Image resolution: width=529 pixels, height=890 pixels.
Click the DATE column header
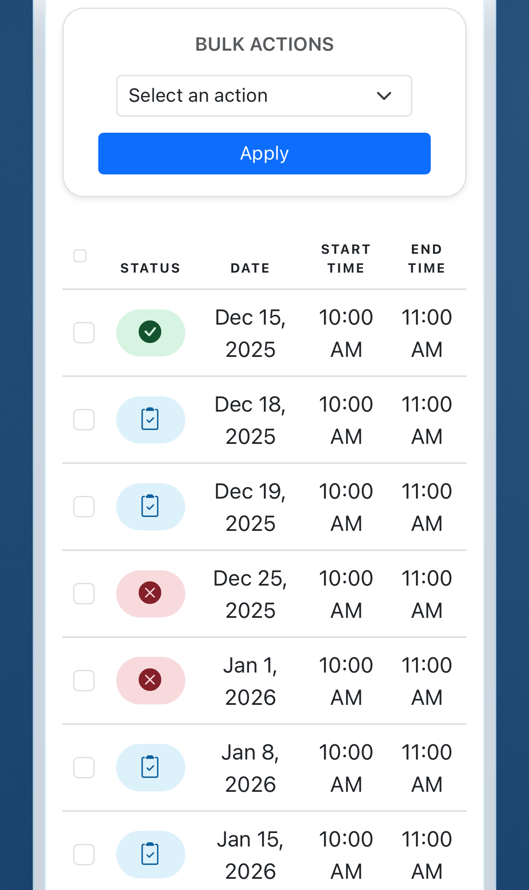pyautogui.click(x=250, y=268)
